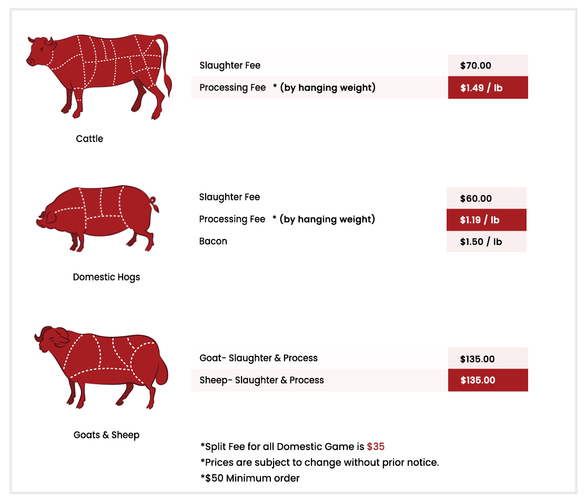Click the red $1.19 / lb price box
The image size is (586, 500).
coord(486,220)
